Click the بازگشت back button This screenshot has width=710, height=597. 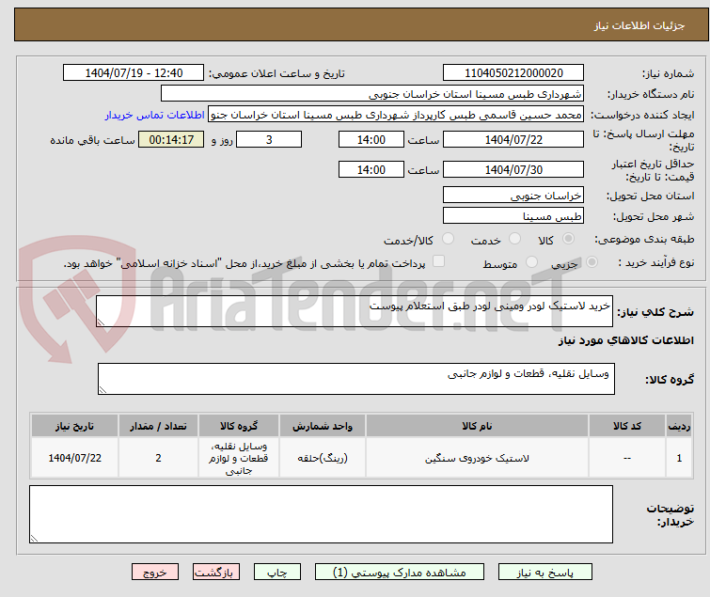click(216, 573)
